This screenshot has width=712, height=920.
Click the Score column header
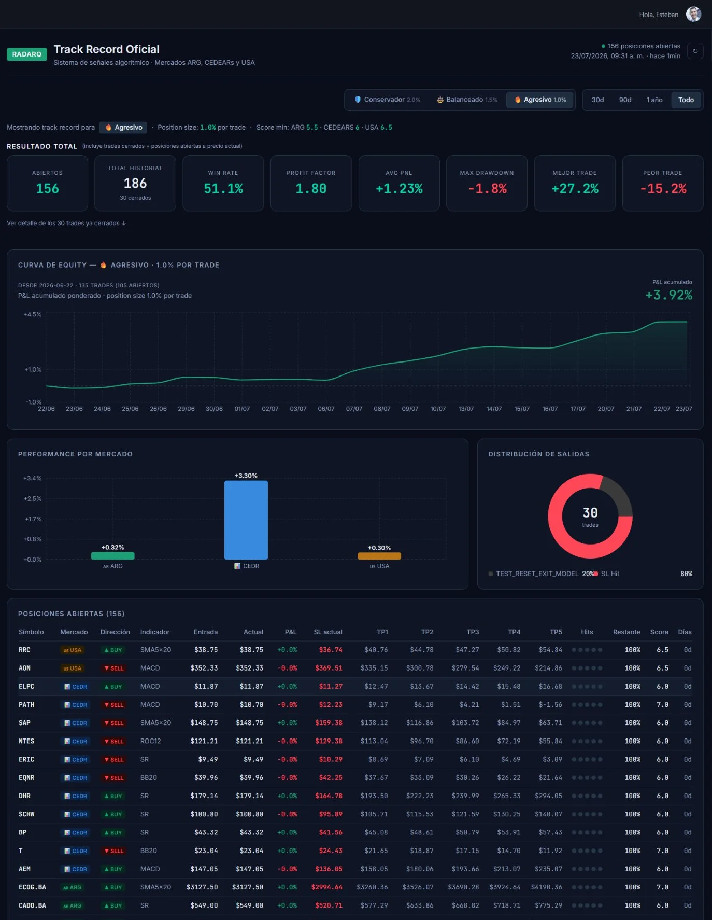tap(659, 632)
